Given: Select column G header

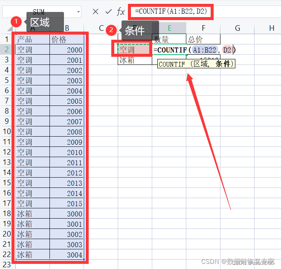Looking at the screenshot, I should click(x=237, y=28).
